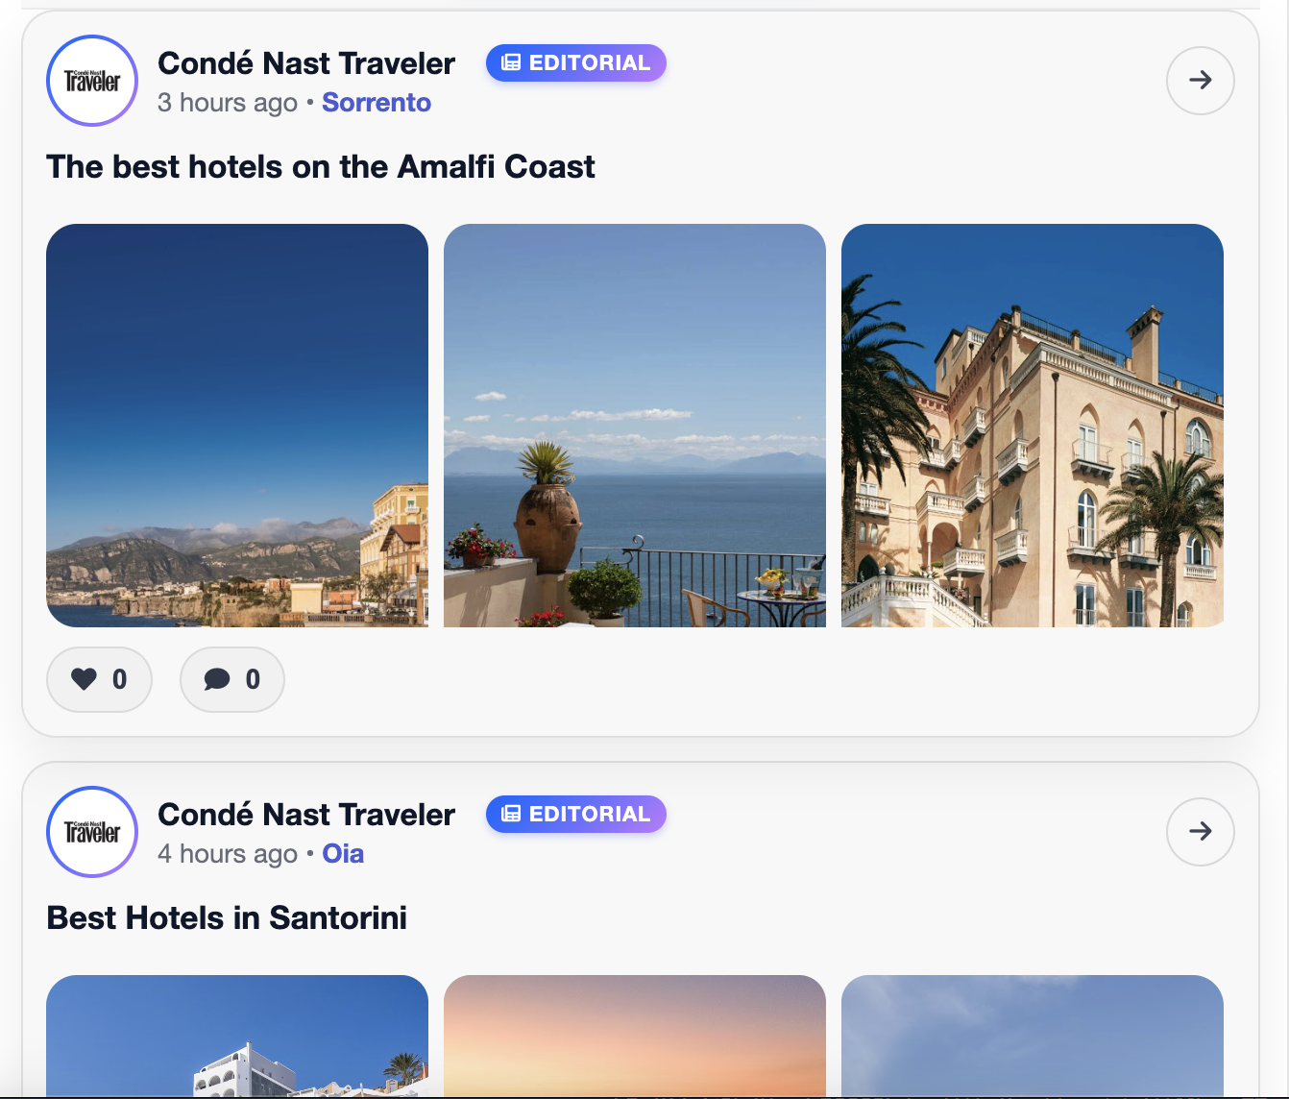Click the Condé Nast Traveler avatar on the top post
Screen dimensions: 1289x1099
91,81
